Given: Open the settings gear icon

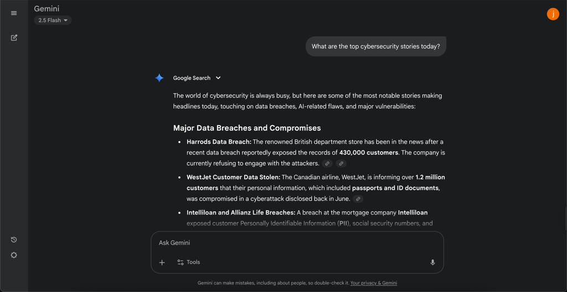Looking at the screenshot, I should [14, 255].
